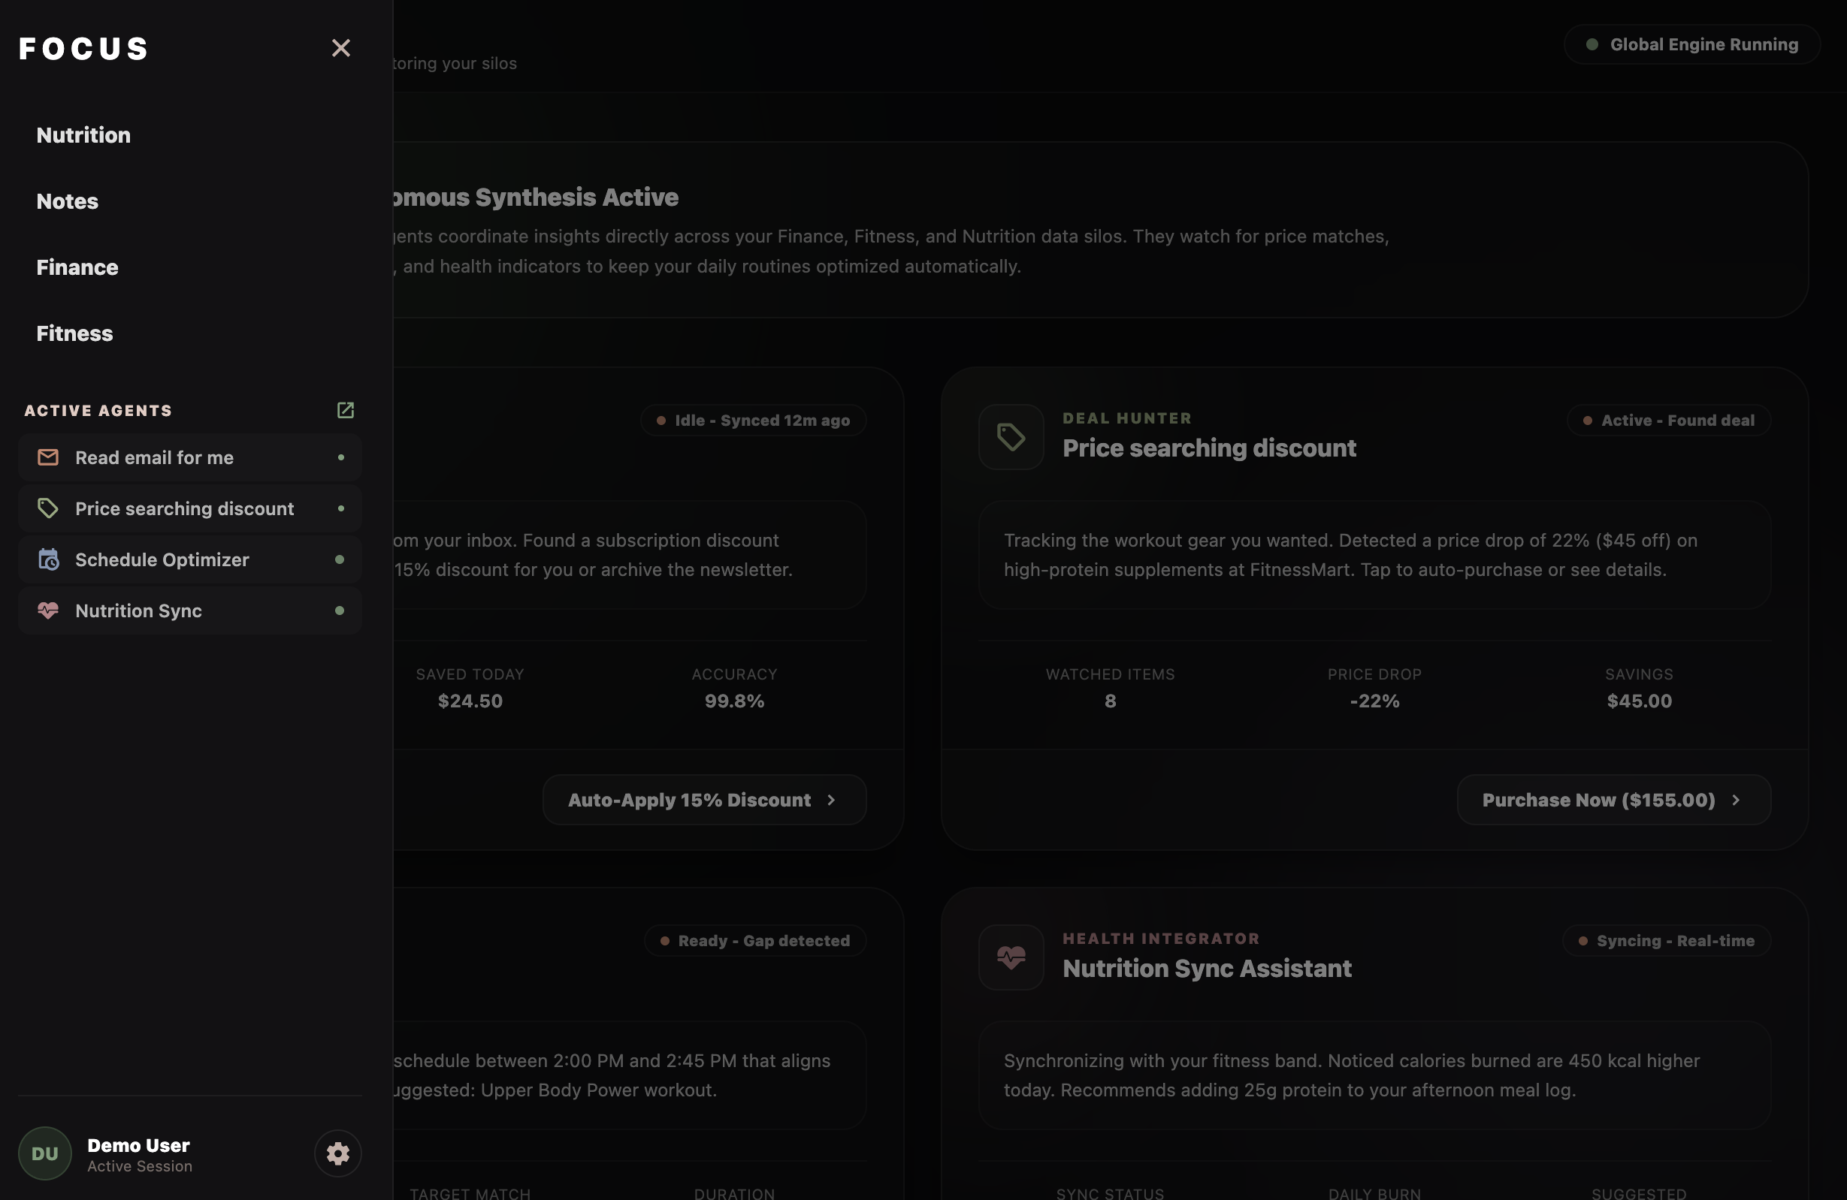Click the mail icon for Read email
The height and width of the screenshot is (1200, 1847).
[x=48, y=457]
